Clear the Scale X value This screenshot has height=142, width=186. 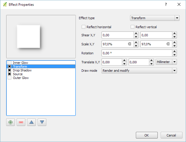pyautogui.click(x=129, y=44)
